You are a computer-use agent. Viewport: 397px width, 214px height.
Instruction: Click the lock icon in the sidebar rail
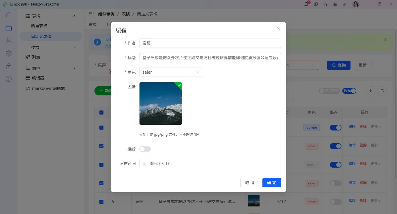[8, 66]
